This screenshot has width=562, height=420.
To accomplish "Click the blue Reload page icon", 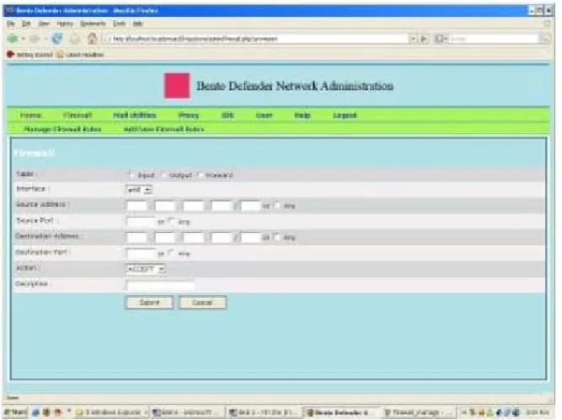I will point(57,39).
